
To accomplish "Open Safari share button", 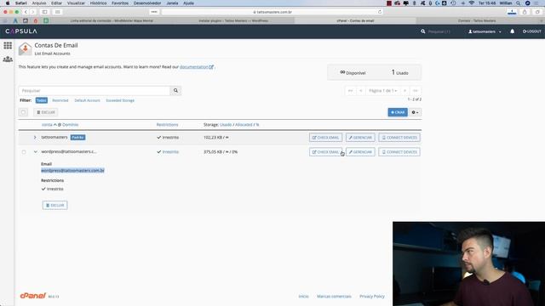I will point(525,12).
